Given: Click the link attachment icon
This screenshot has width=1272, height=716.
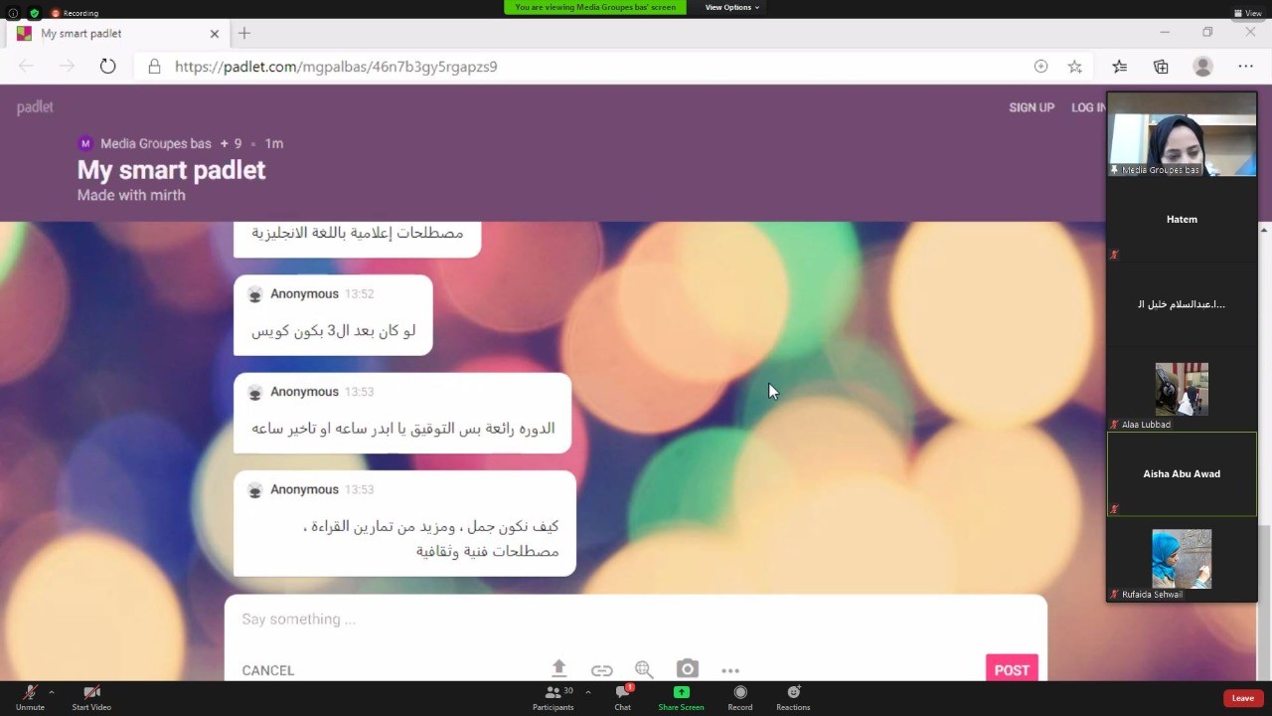Looking at the screenshot, I should pyautogui.click(x=601, y=670).
